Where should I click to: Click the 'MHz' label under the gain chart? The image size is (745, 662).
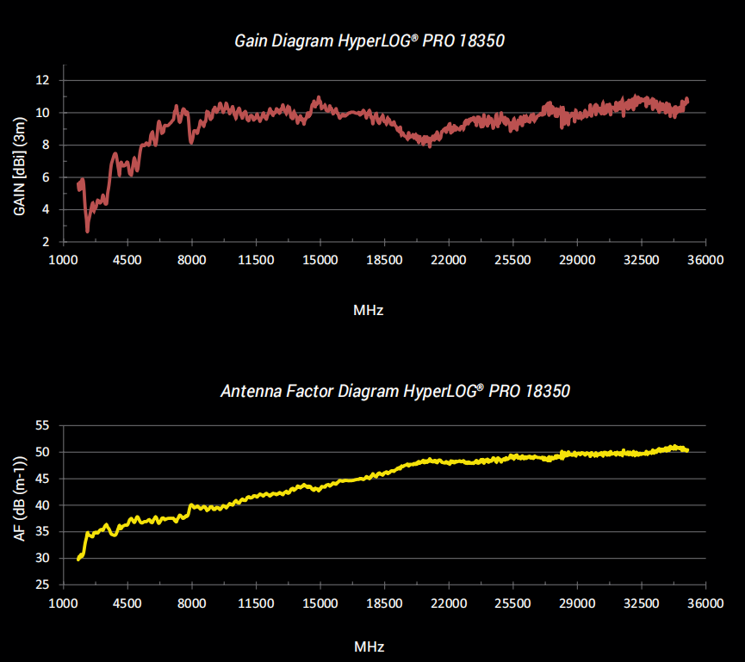(x=369, y=311)
